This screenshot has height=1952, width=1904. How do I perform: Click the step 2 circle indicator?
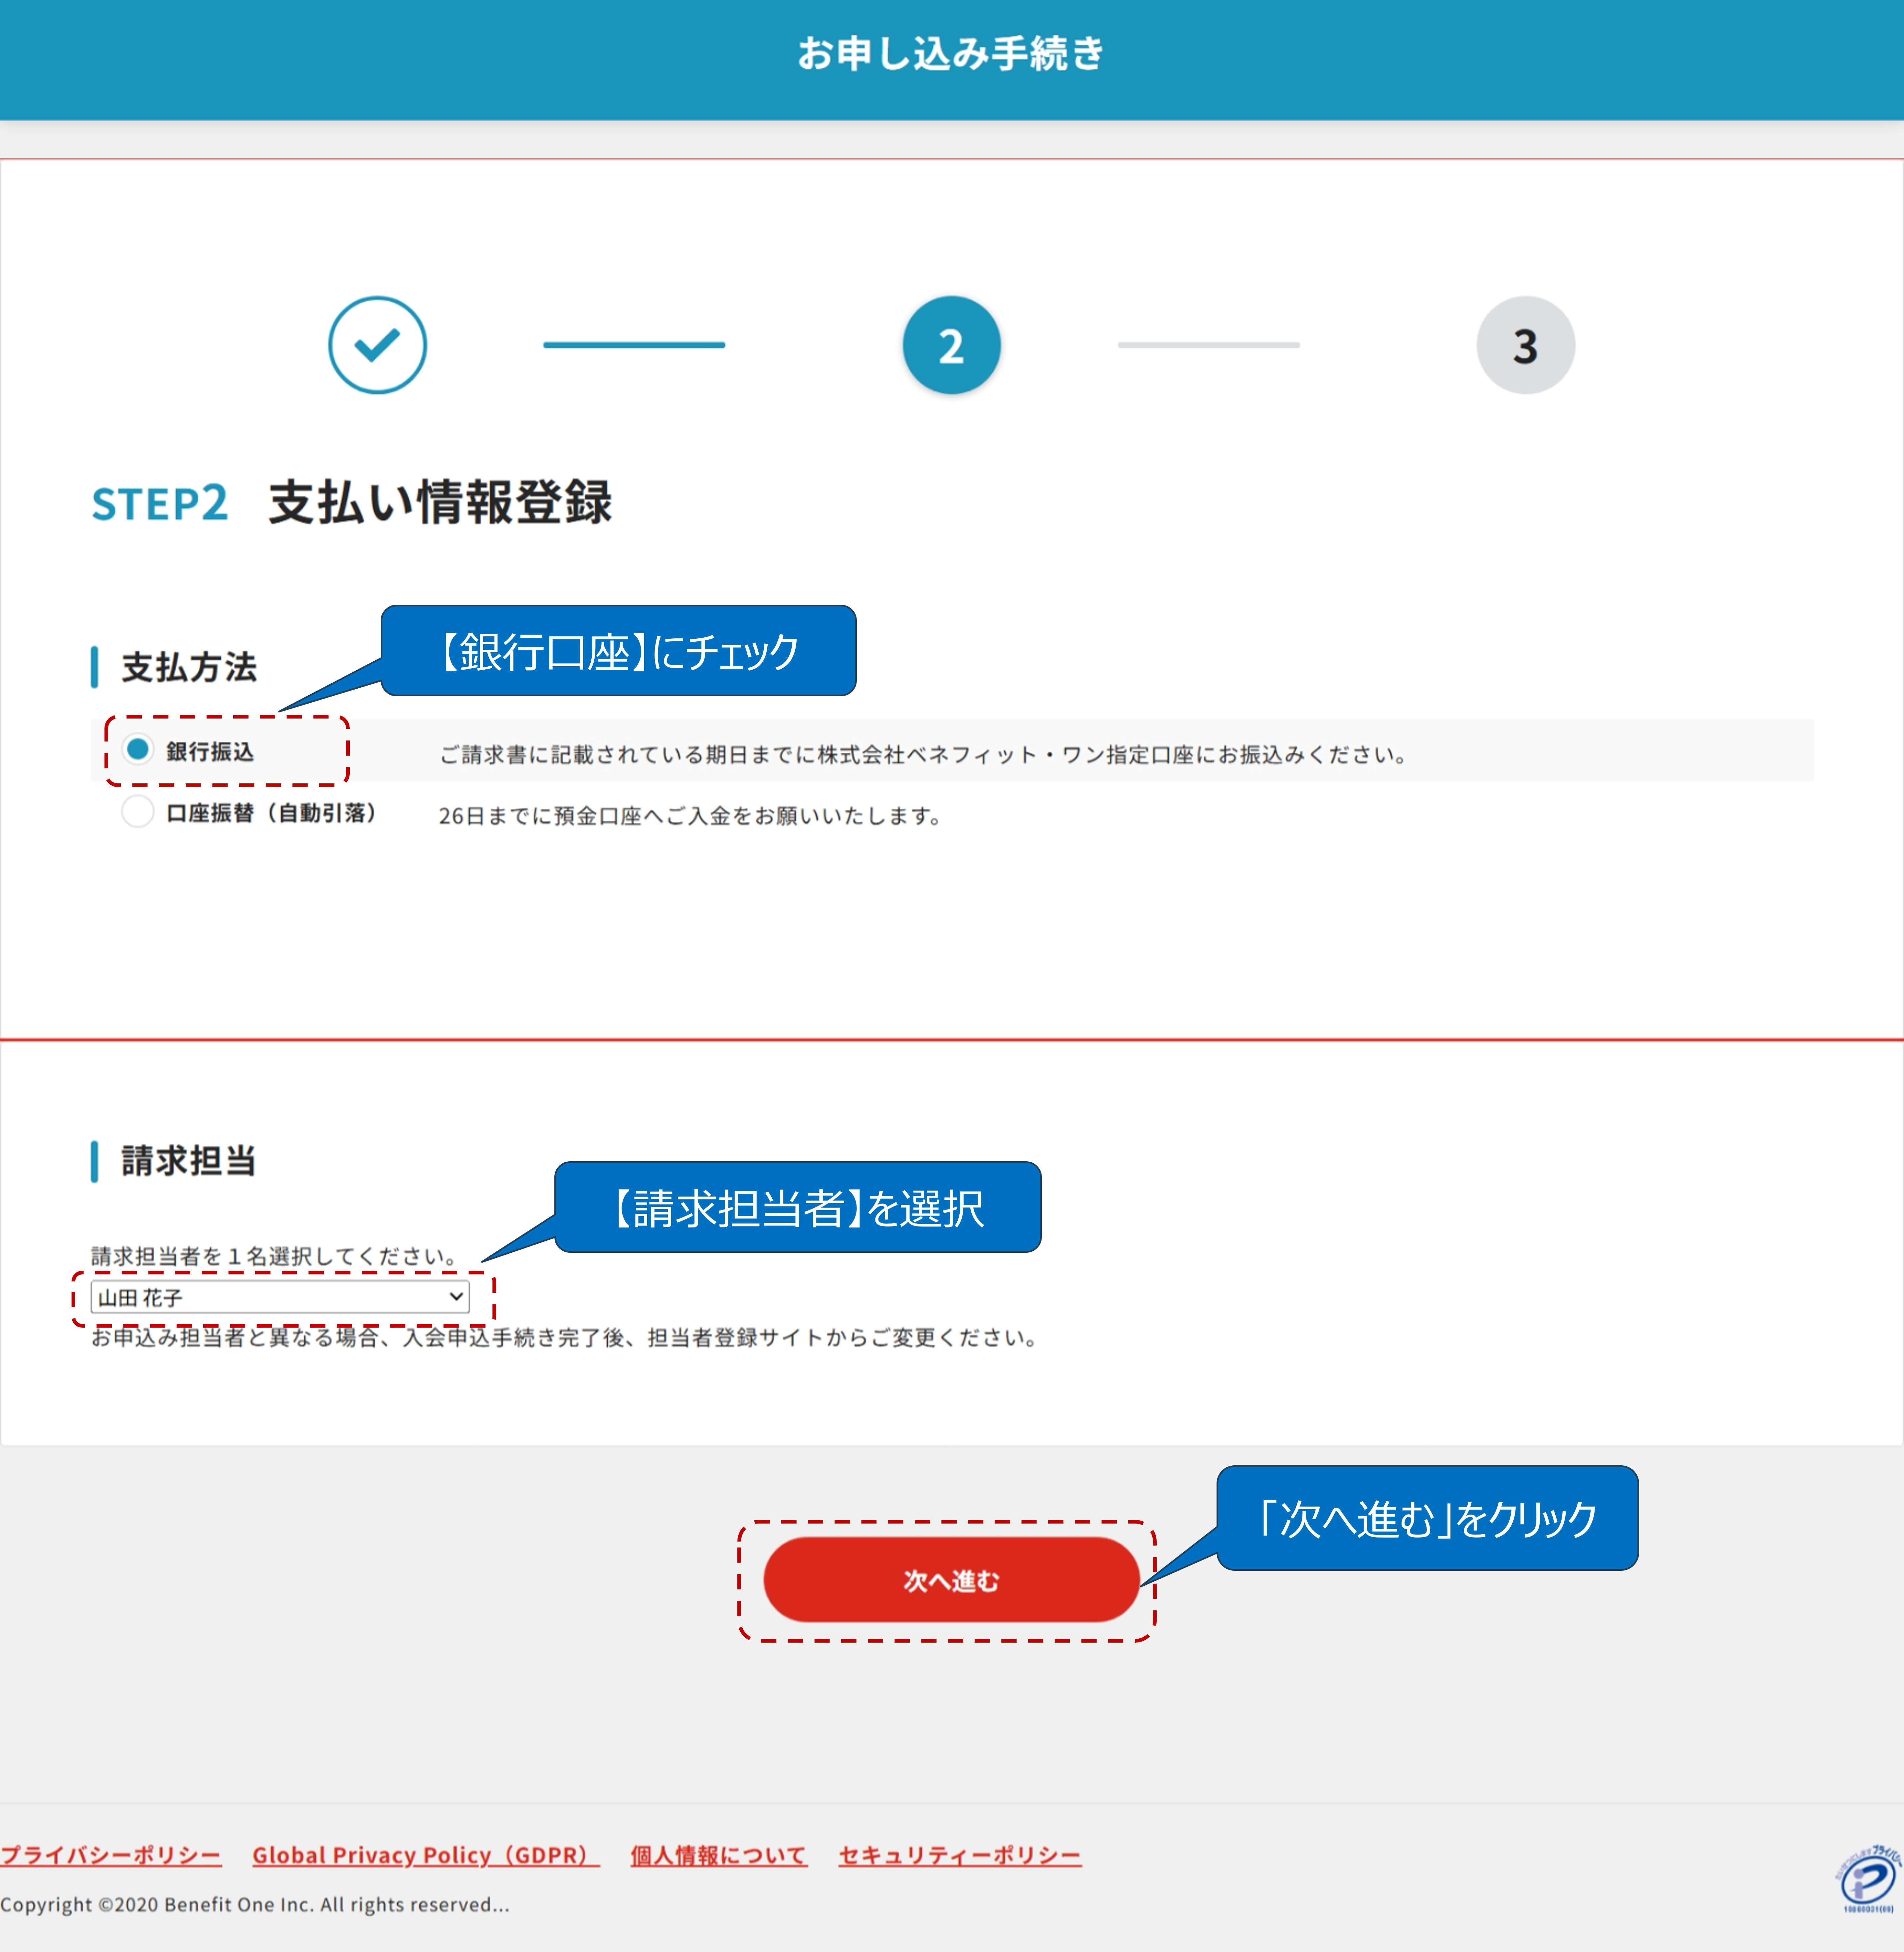coord(951,345)
